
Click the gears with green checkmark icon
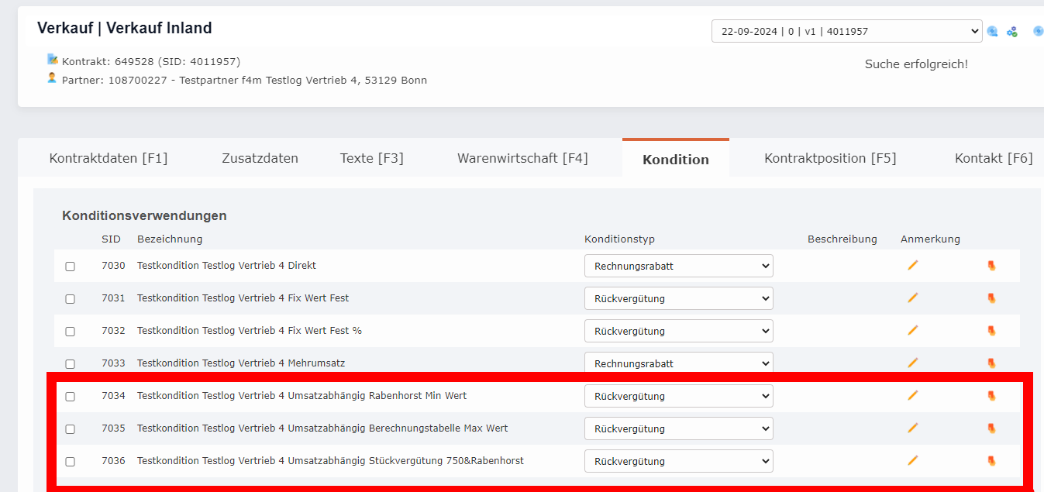[1012, 31]
